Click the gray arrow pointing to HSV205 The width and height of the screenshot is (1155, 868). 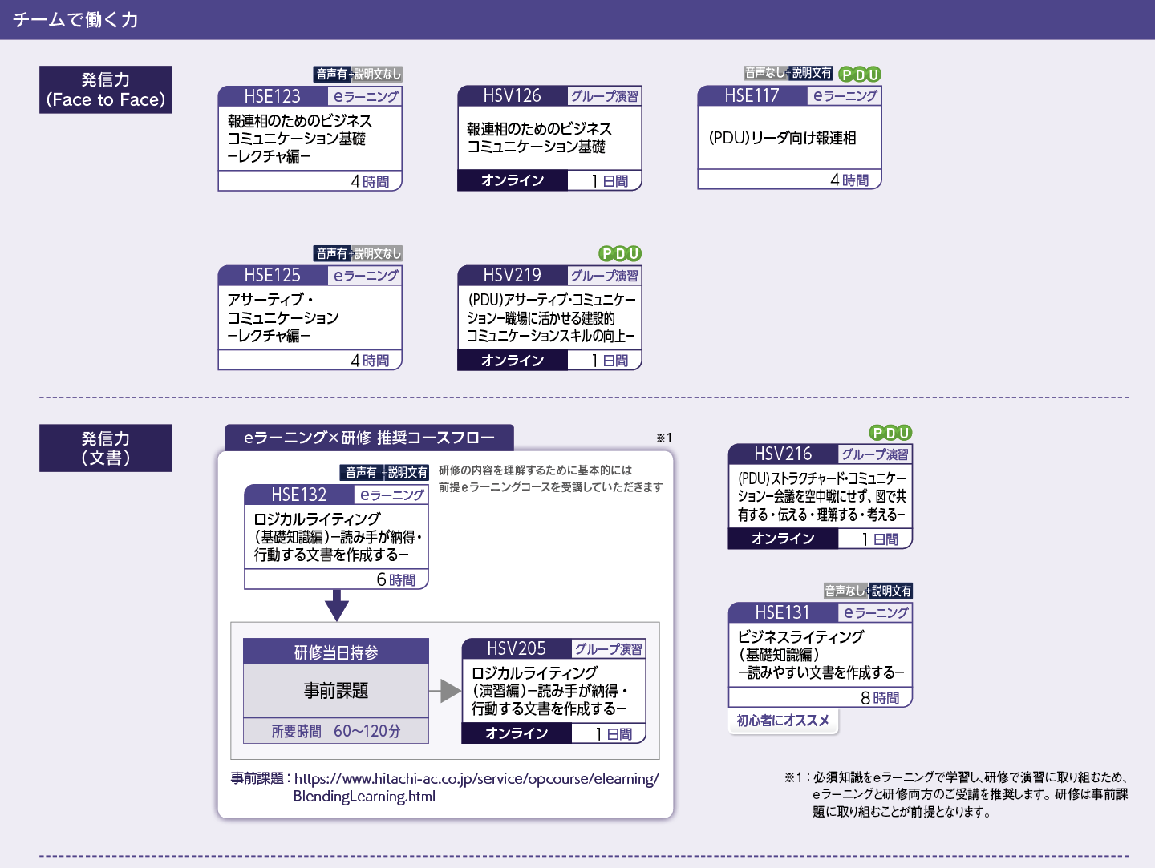pyautogui.click(x=445, y=691)
